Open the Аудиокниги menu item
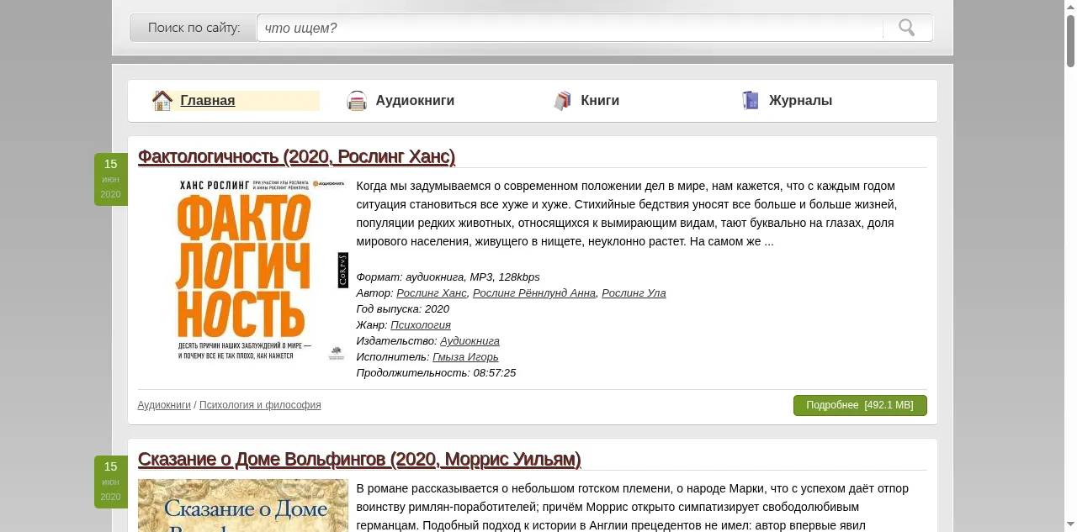The height and width of the screenshot is (532, 1077). pos(415,101)
